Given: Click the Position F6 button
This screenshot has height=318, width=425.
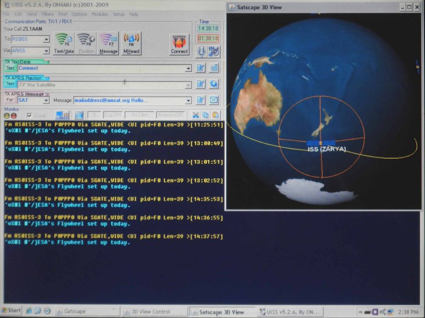Looking at the screenshot, I should tap(87, 43).
